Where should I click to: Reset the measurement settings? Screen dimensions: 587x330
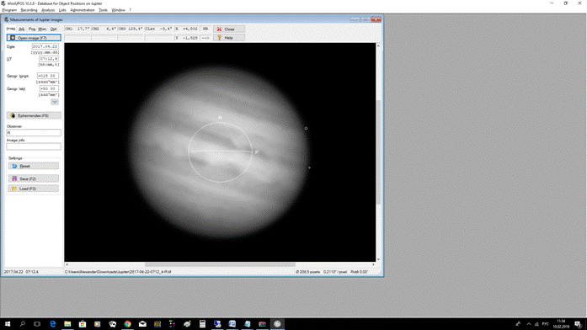click(x=34, y=166)
